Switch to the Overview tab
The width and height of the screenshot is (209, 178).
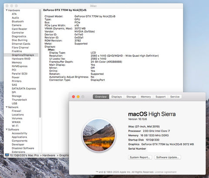(101, 97)
